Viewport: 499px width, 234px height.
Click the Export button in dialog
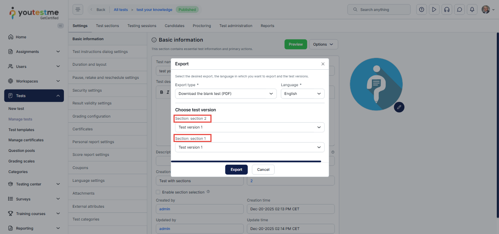click(236, 170)
